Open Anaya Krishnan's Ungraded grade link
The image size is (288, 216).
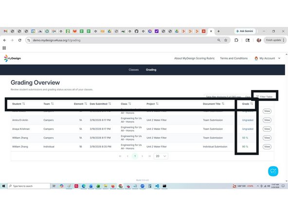point(248,129)
